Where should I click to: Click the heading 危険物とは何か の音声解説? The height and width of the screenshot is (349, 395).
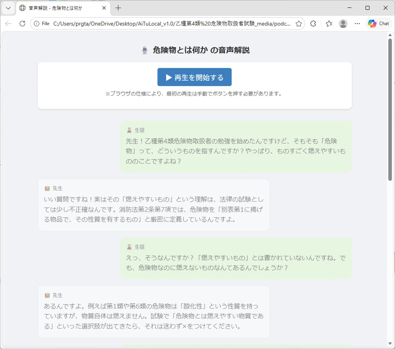pos(201,50)
